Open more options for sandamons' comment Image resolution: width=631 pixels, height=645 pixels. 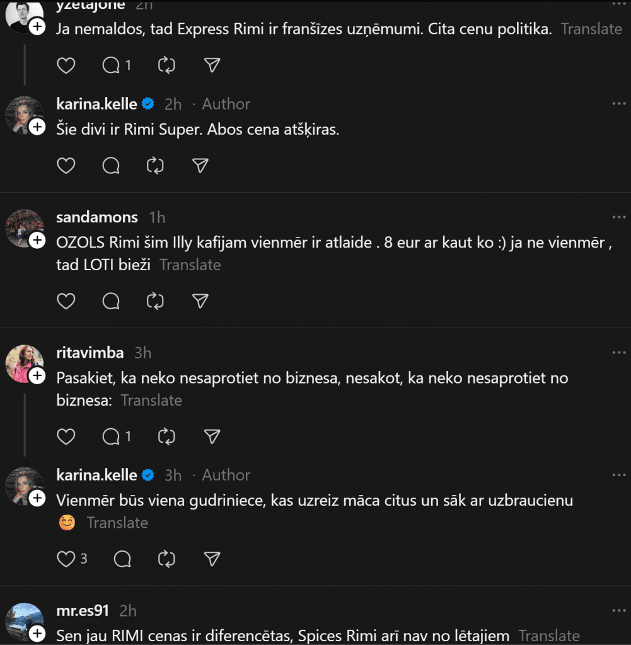point(618,217)
